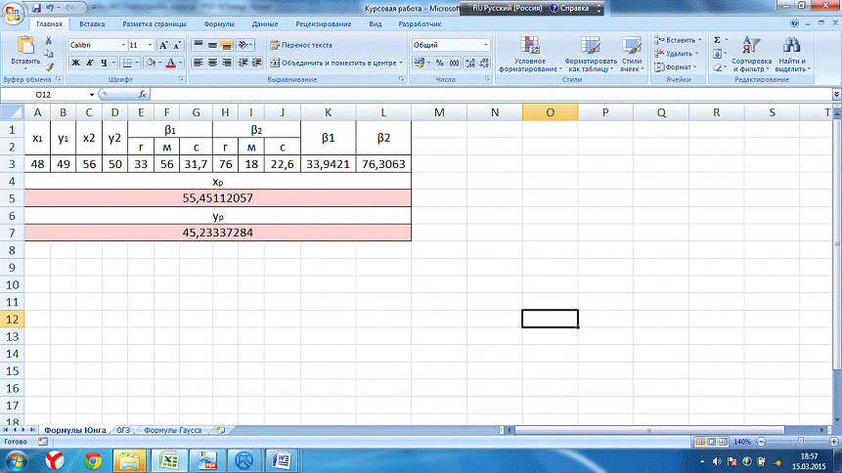Switch to the Формулы ribbon tab

coord(219,21)
